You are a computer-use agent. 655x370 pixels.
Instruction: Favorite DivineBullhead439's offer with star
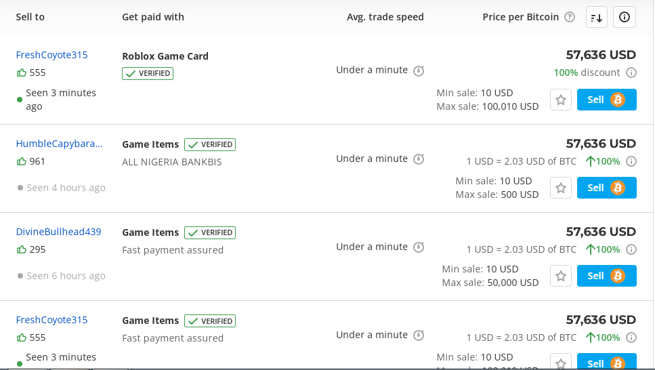pos(561,276)
